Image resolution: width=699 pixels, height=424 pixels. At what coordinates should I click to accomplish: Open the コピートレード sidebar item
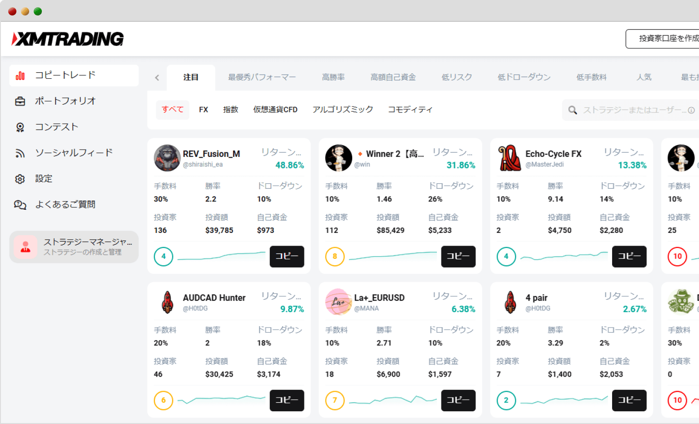click(74, 76)
